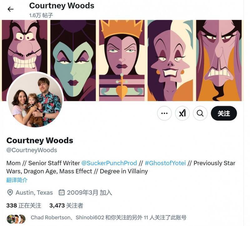Click the Grok icon button
The image size is (250, 226).
(x=182, y=113)
